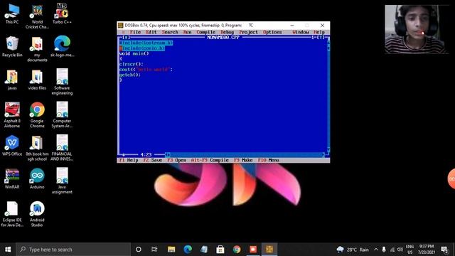This screenshot has width=455, height=256.
Task: Open Cortana circle on taskbar
Action: (x=139, y=250)
